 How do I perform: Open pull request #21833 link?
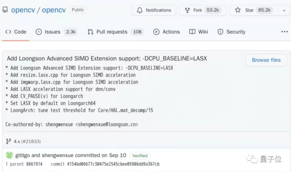click(31, 141)
